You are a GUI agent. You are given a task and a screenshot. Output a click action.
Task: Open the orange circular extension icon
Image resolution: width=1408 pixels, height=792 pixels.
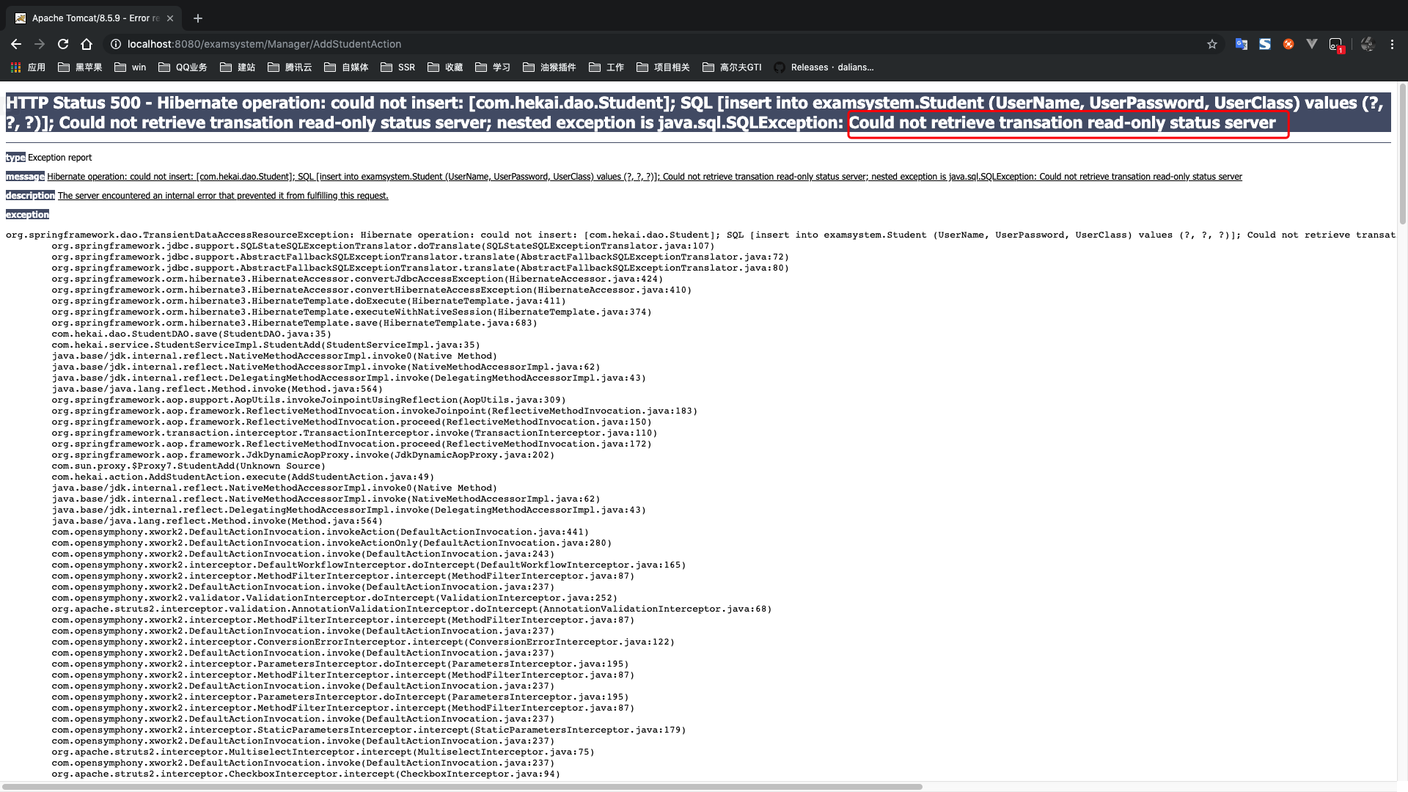(x=1288, y=44)
